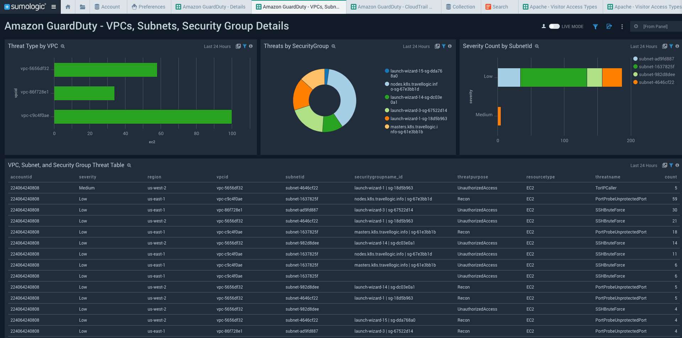The width and height of the screenshot is (682, 338).
Task: Open dashboard filter funnel icon
Action: pos(595,27)
